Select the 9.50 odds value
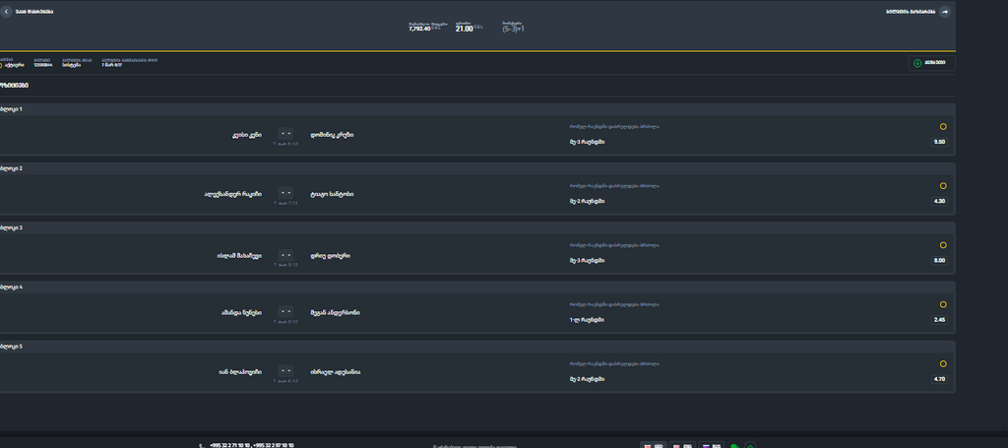Screen dimensions: 1008x448 [938, 142]
